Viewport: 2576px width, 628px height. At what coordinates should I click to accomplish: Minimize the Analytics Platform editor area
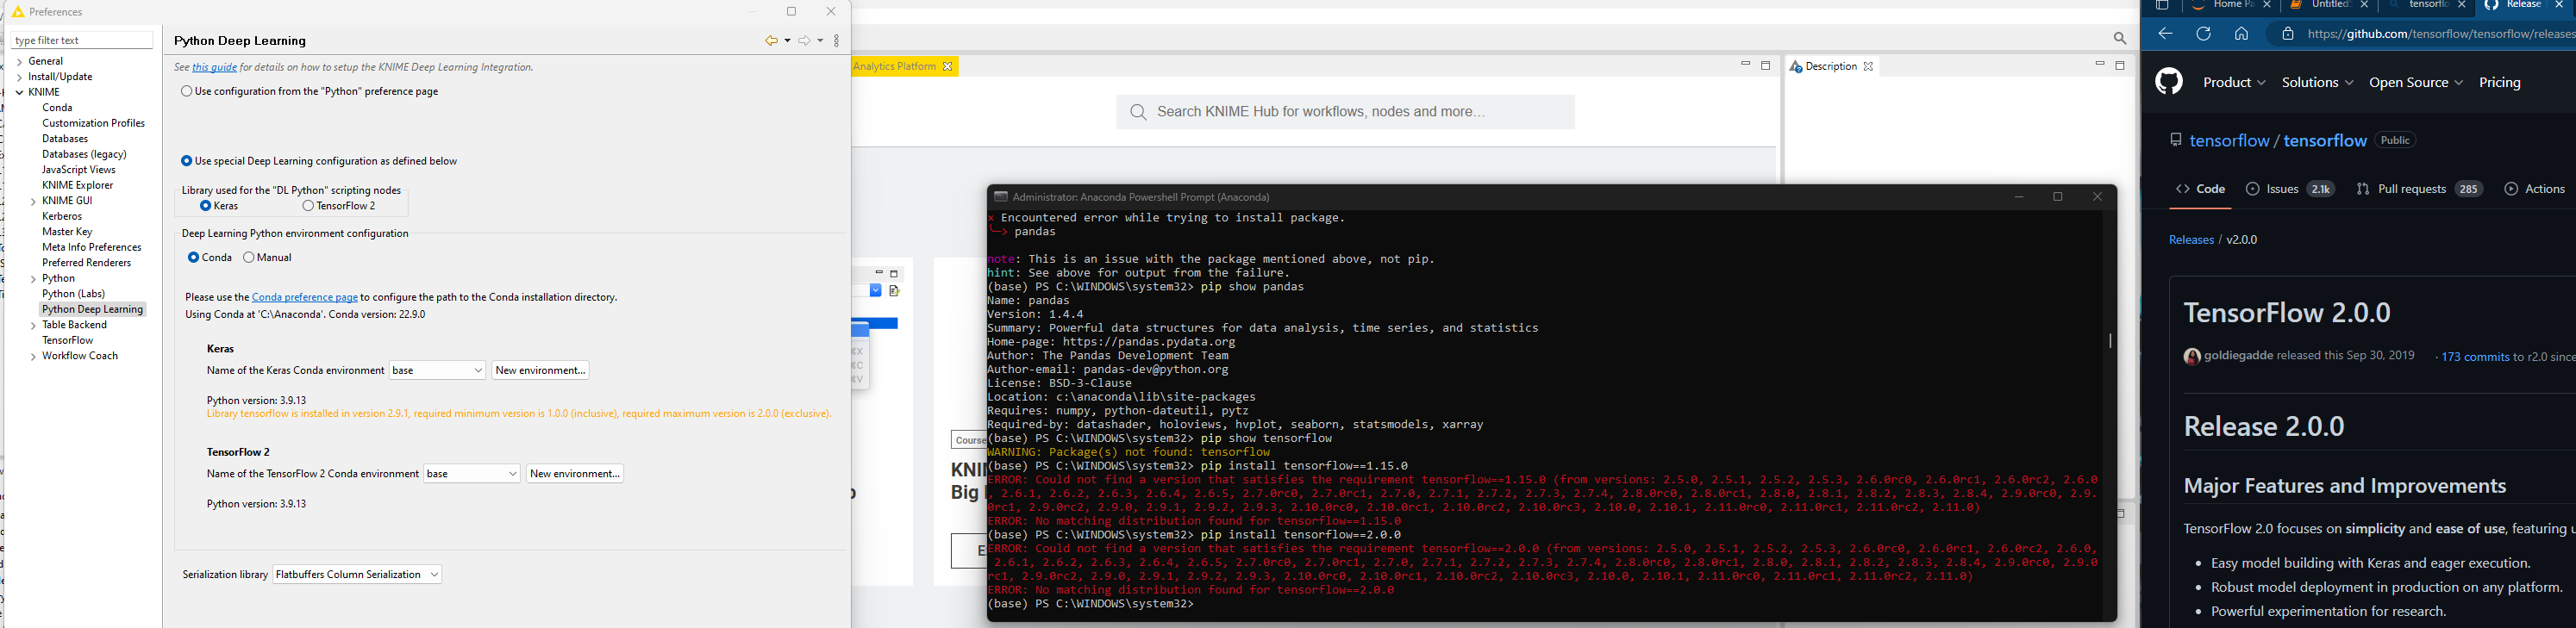tap(1745, 64)
